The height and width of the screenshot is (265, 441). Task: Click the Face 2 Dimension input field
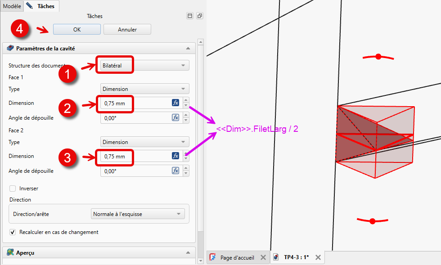tap(135, 156)
